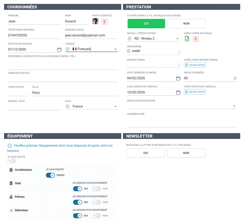Viewport: 242px width, 222px height.
Task: Clear the N2 - Niveau 2 certification
Action: tap(129, 38)
